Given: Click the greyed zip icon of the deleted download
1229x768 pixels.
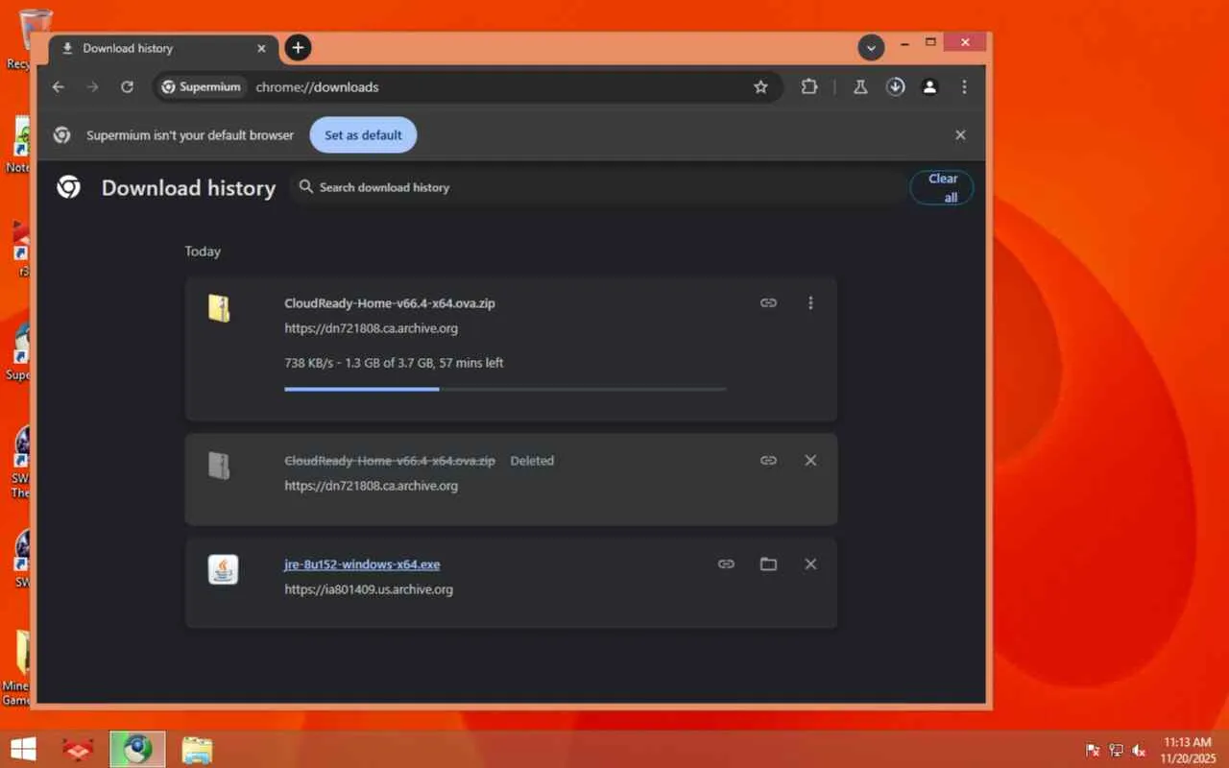Looking at the screenshot, I should pyautogui.click(x=220, y=466).
